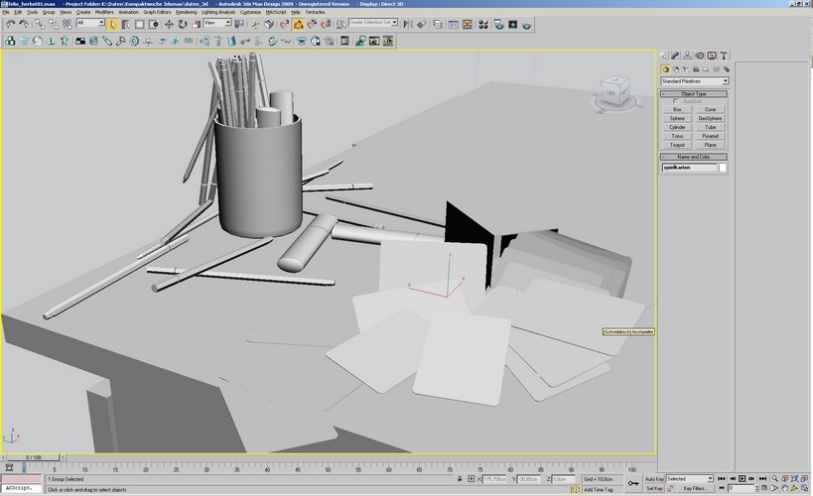Collapse the Object Type rollout
The image size is (813, 496).
pos(694,93)
